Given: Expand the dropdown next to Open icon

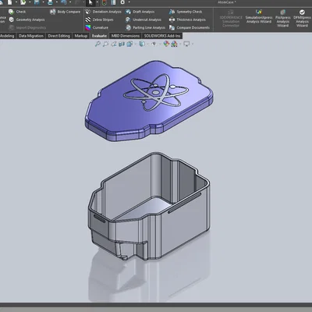Looking at the screenshot, I should click(x=30, y=2).
